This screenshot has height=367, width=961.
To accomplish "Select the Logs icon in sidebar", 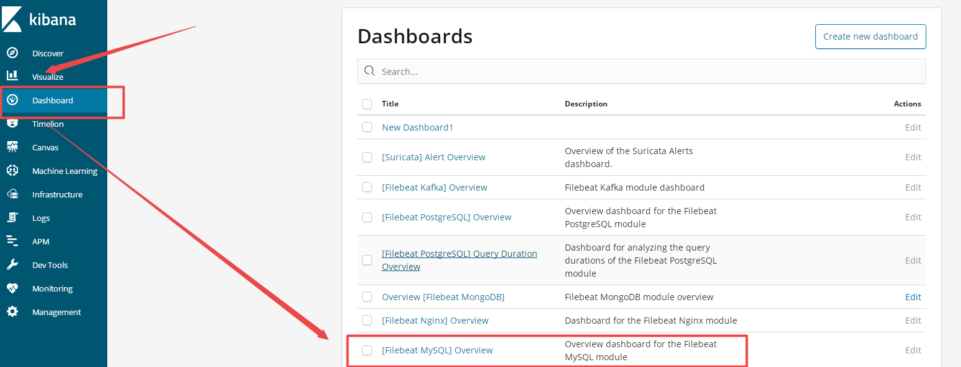I will (12, 218).
